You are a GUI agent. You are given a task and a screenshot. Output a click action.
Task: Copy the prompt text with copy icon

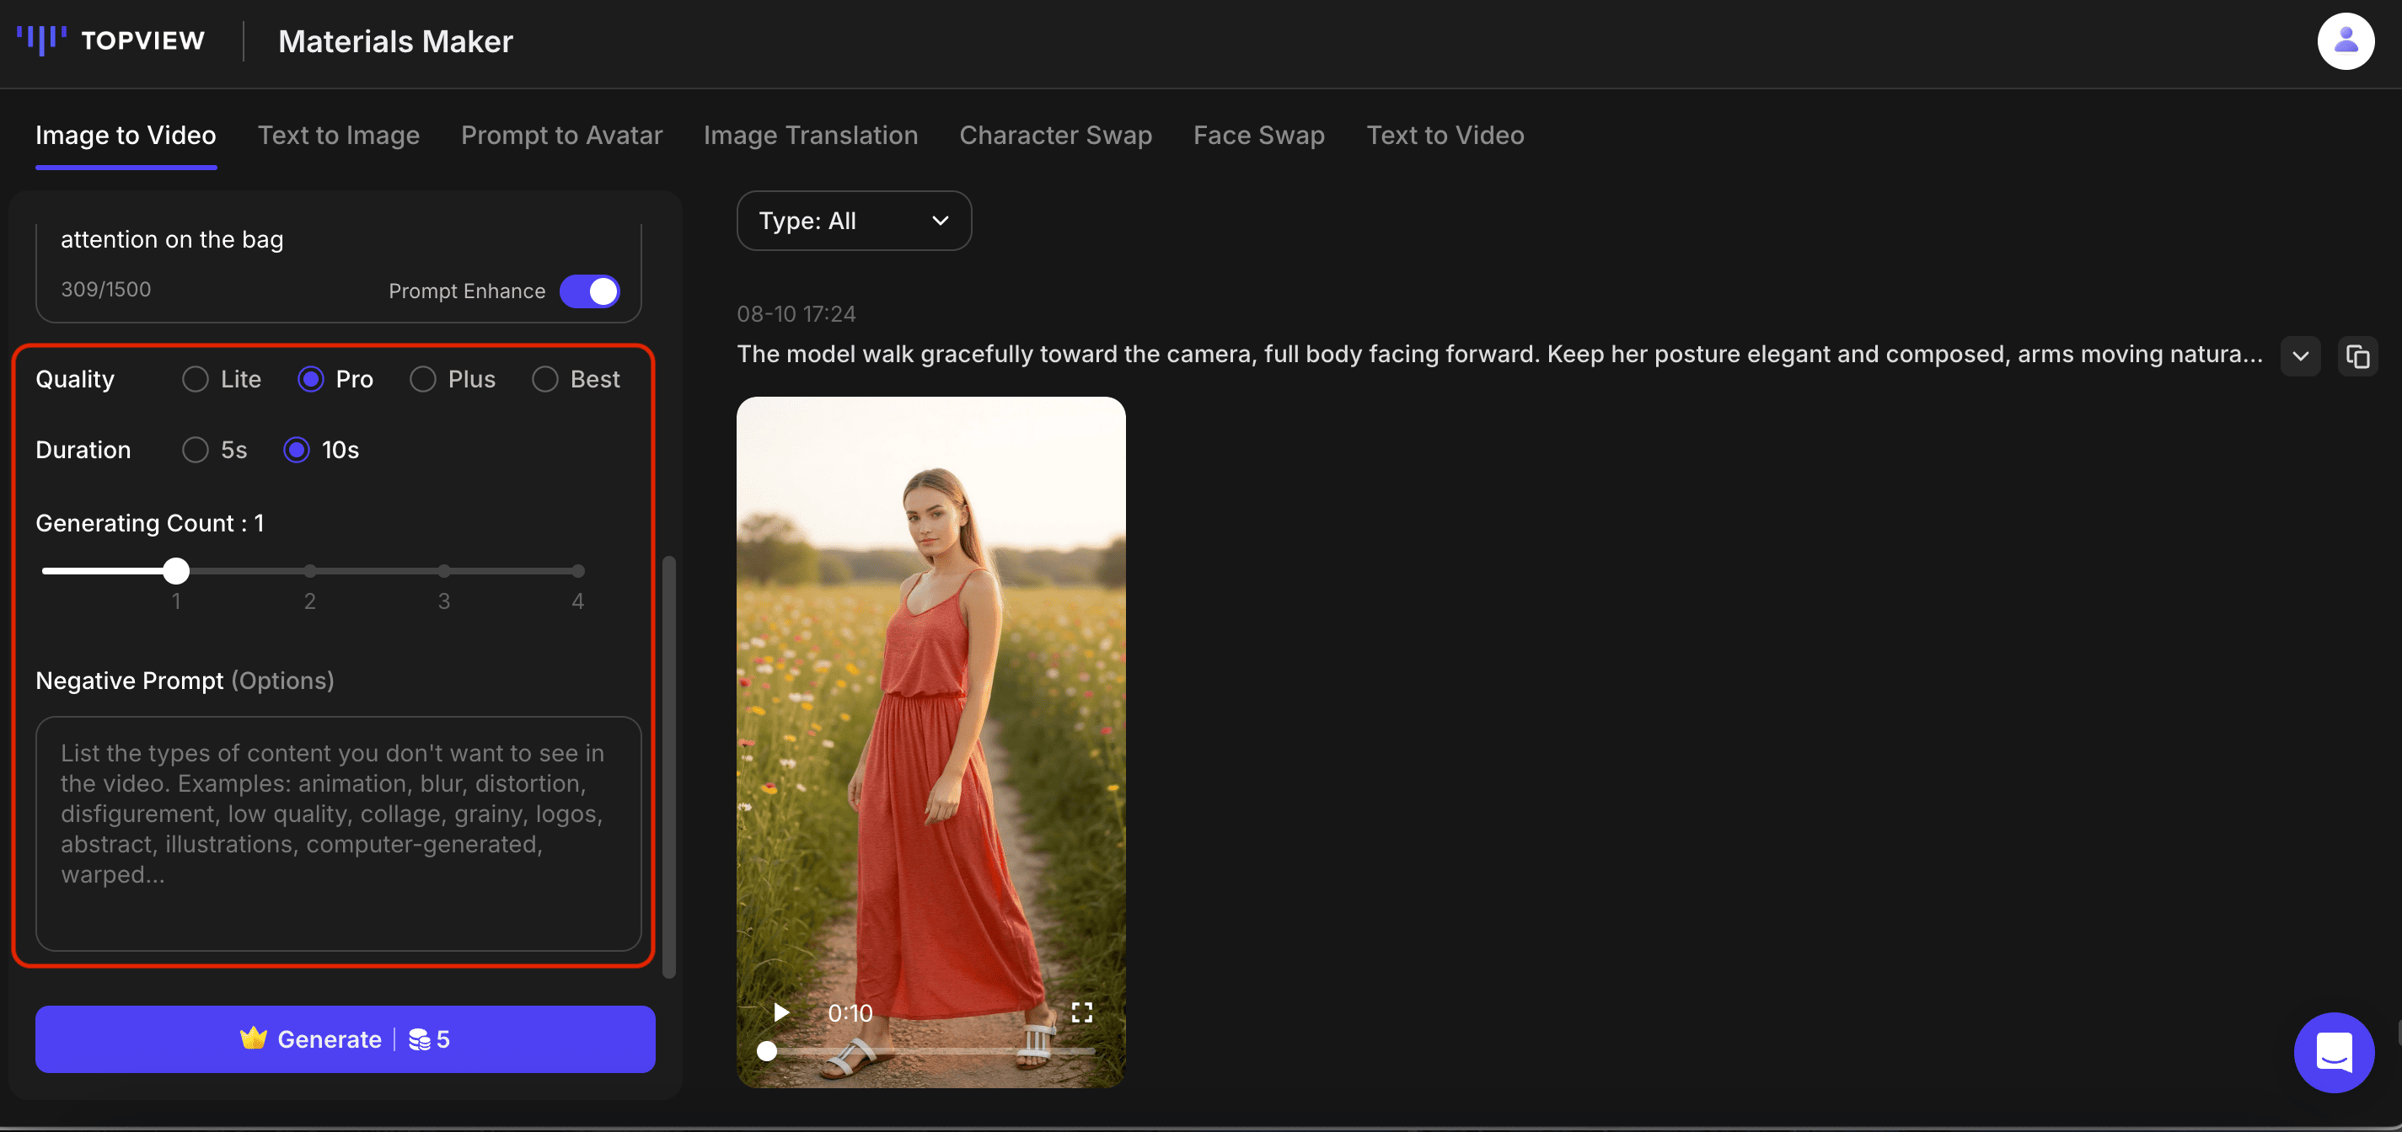(x=2356, y=356)
